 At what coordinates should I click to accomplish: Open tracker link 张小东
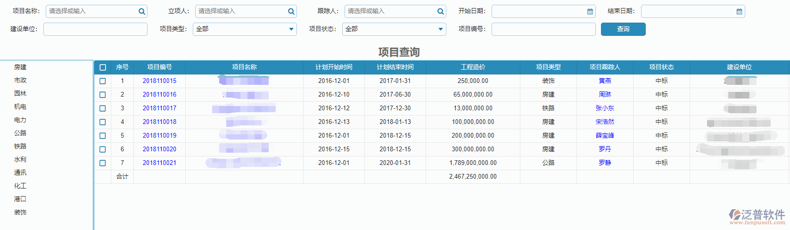click(x=605, y=108)
